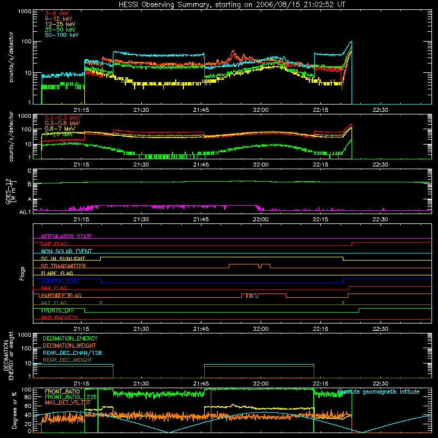This screenshot has height=438, width=438.
Task: Click the REAR_DEC_CHAN/128 legend label
Action: coord(72,353)
